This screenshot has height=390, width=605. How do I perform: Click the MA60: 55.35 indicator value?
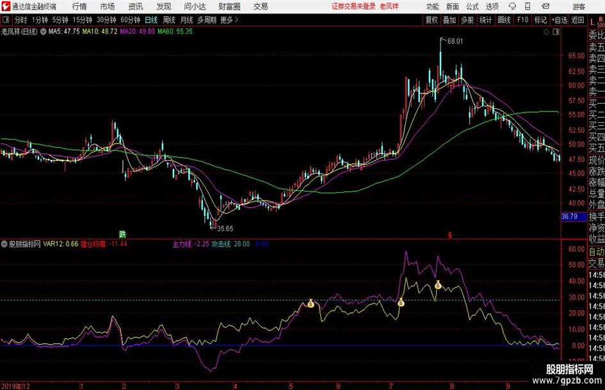pyautogui.click(x=175, y=31)
